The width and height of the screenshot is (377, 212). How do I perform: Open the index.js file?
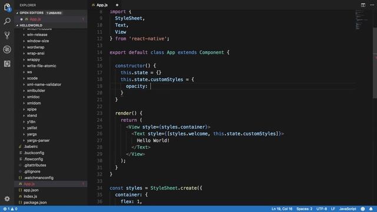30,196
